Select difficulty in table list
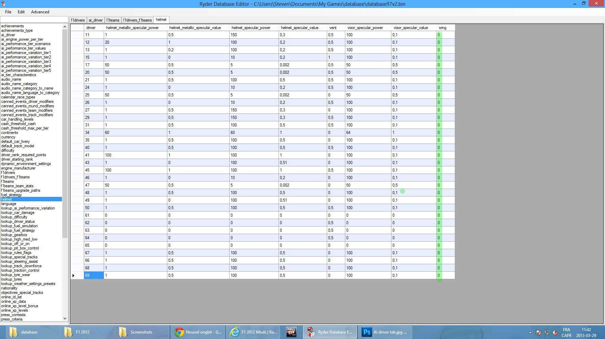Screen dimensions: 605x339 8,150
